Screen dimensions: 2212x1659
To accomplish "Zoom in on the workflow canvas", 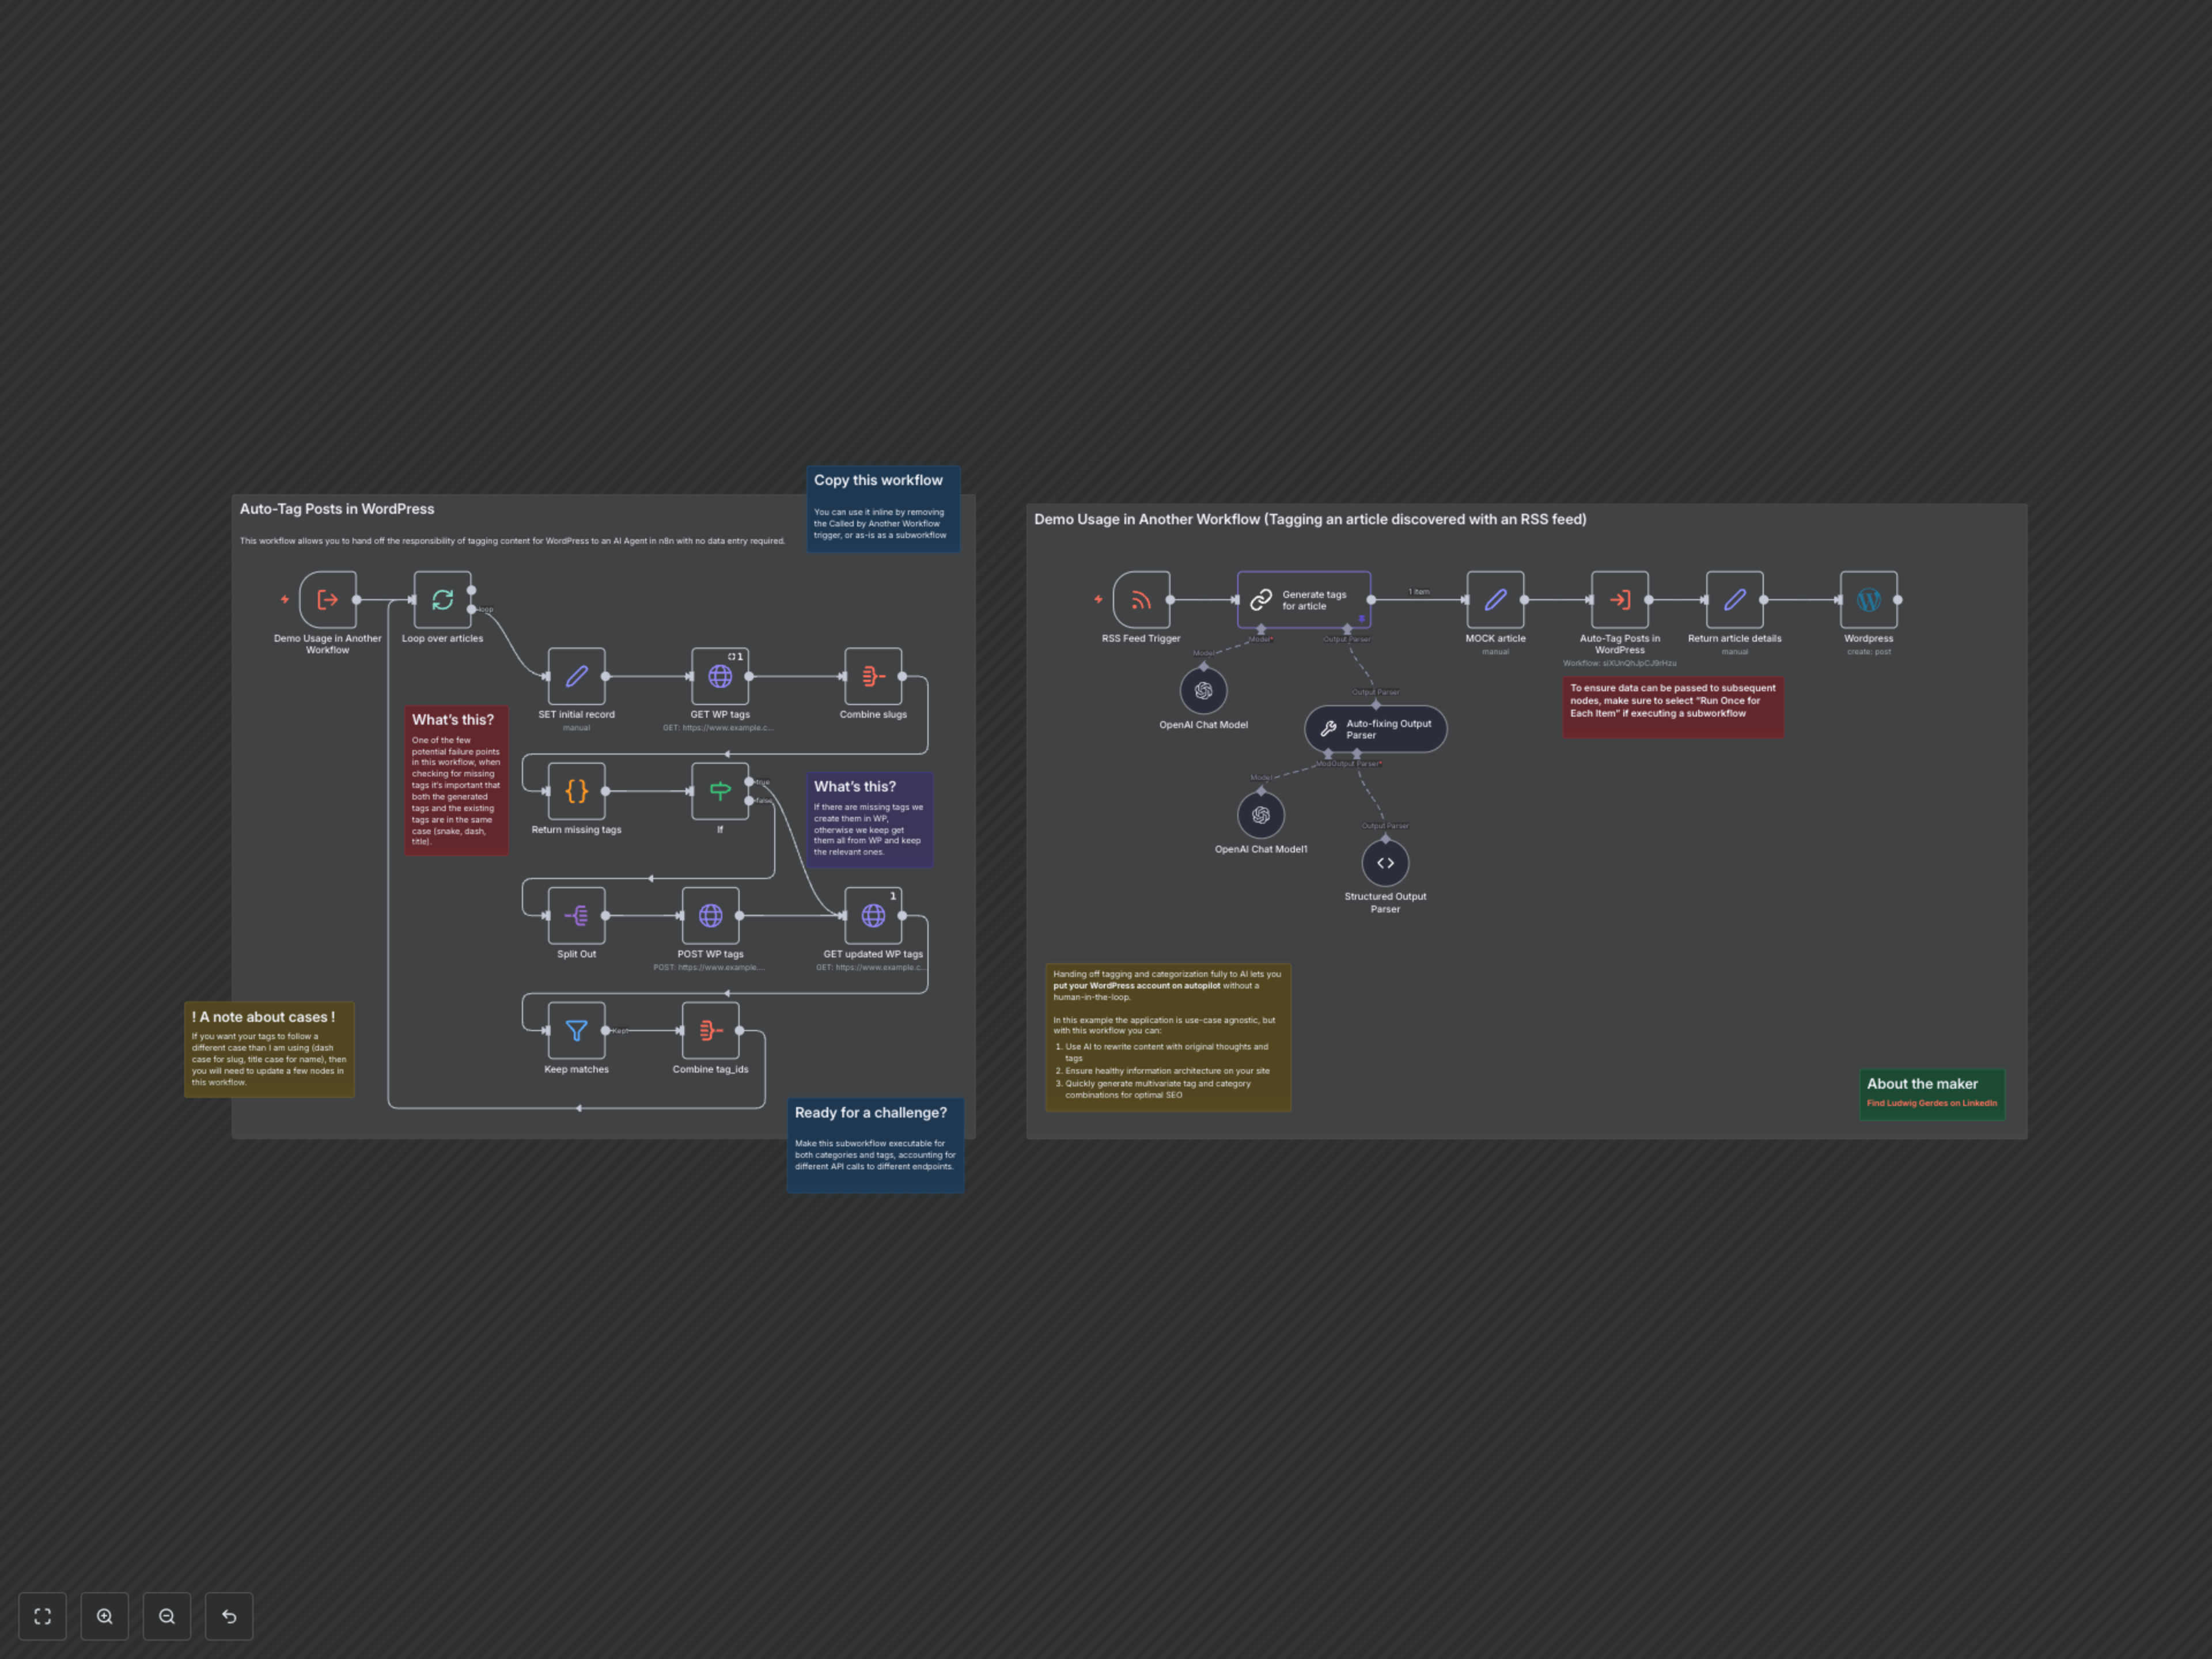I will coord(105,1616).
